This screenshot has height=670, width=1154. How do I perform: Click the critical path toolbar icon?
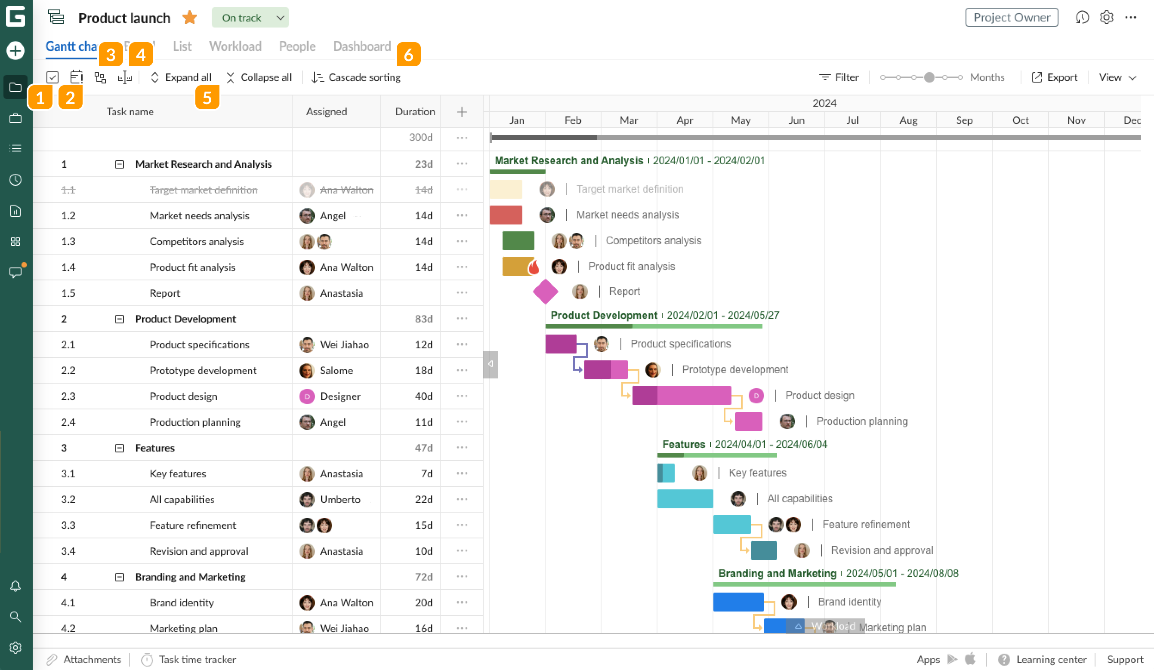click(x=100, y=77)
